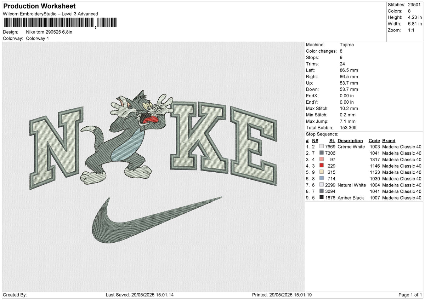The height and width of the screenshot is (300, 425).
Task: Click code 1146 in the stop sequence
Action: tap(375, 166)
